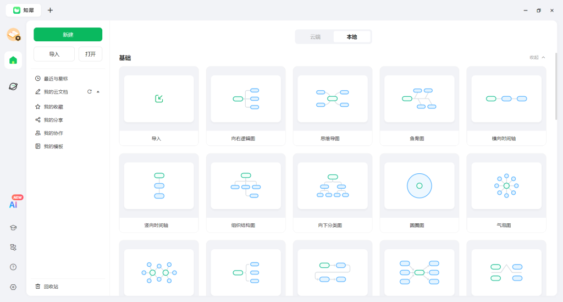Click the structure tools sidebar icon
Viewport: 563px width, 302px height.
click(x=13, y=248)
